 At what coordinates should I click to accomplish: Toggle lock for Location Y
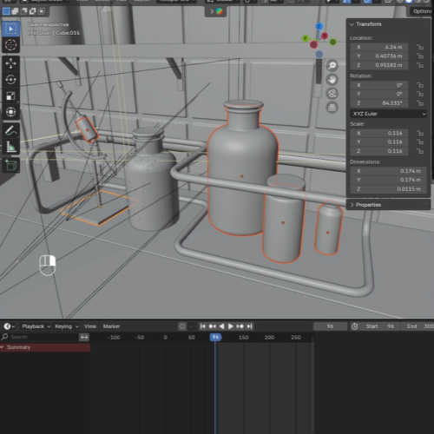coord(420,56)
